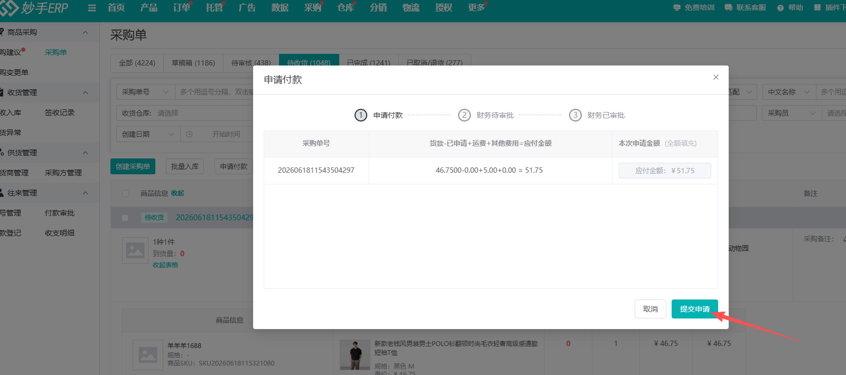Open the 采购单号 filter dropdown
Screen dimensions: 846x375
click(x=145, y=92)
